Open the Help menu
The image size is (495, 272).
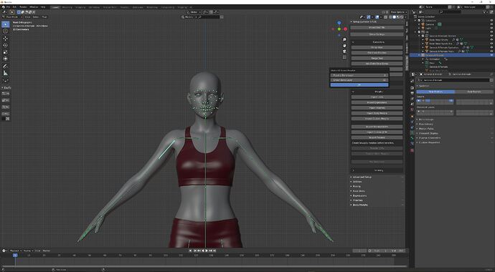(x=43, y=7)
